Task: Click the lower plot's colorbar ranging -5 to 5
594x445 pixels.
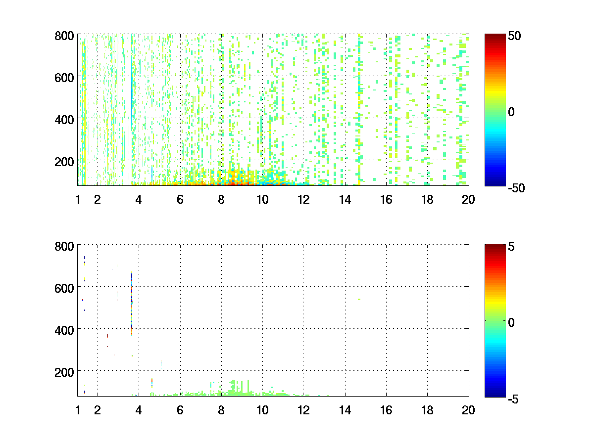Action: click(x=495, y=320)
